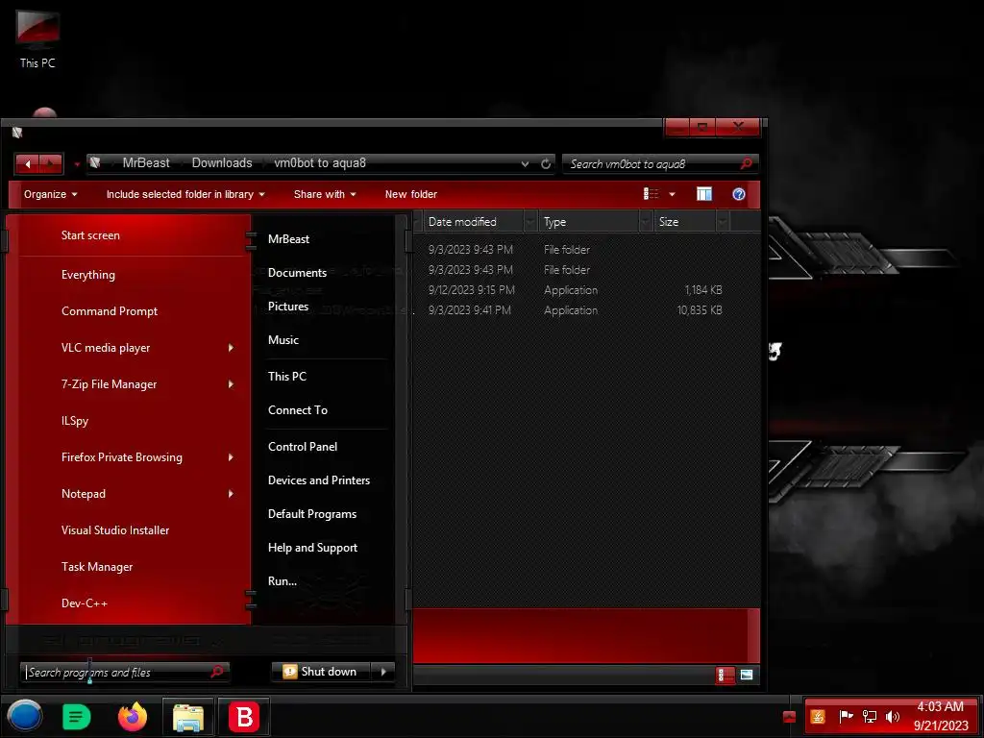Open the view options dropdown arrow
Image resolution: width=984 pixels, height=738 pixels.
pyautogui.click(x=672, y=194)
